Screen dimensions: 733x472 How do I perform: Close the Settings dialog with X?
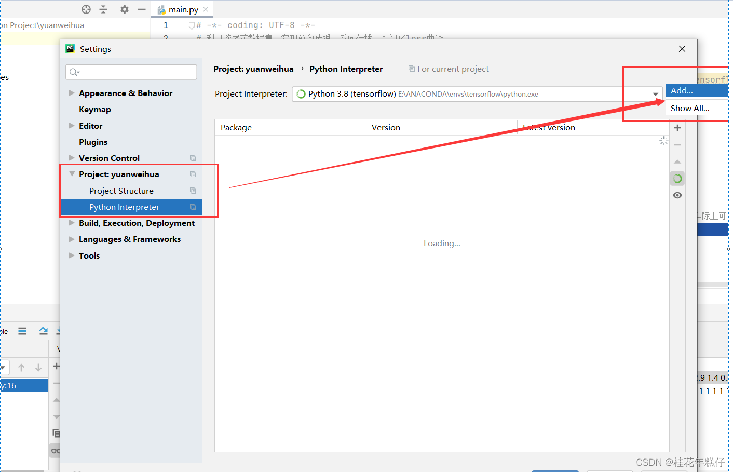[682, 49]
